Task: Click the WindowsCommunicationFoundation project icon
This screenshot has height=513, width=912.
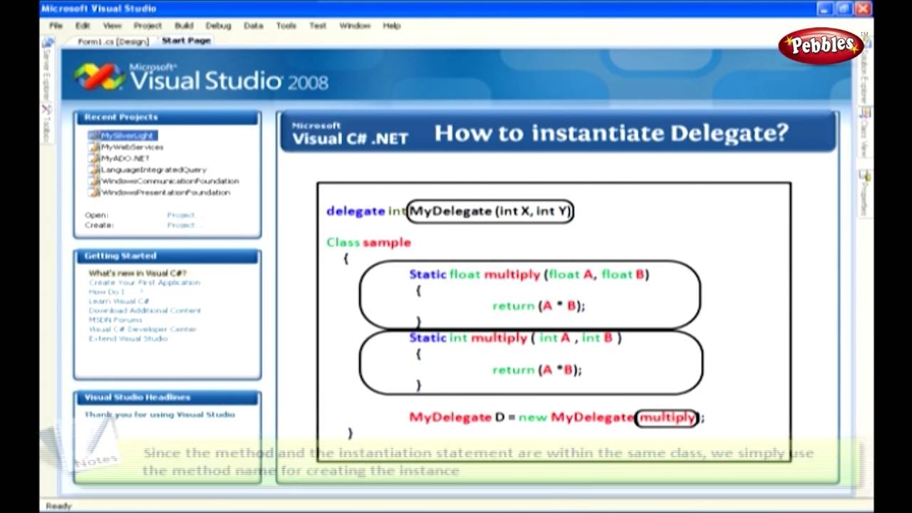Action: (93, 181)
